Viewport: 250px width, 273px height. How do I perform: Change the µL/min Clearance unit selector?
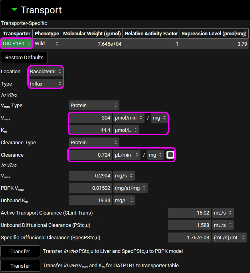(127, 155)
